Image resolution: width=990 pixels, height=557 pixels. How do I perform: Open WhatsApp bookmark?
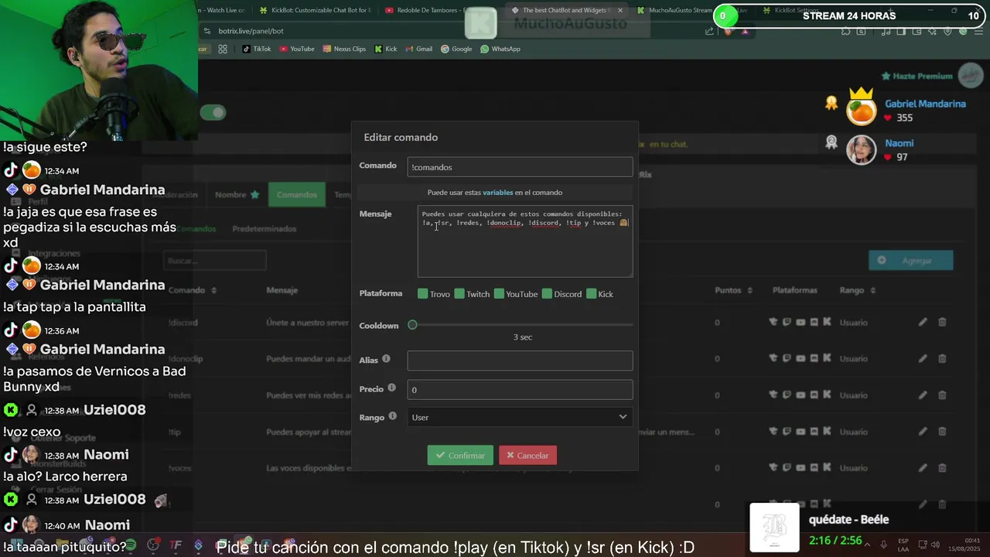point(500,49)
